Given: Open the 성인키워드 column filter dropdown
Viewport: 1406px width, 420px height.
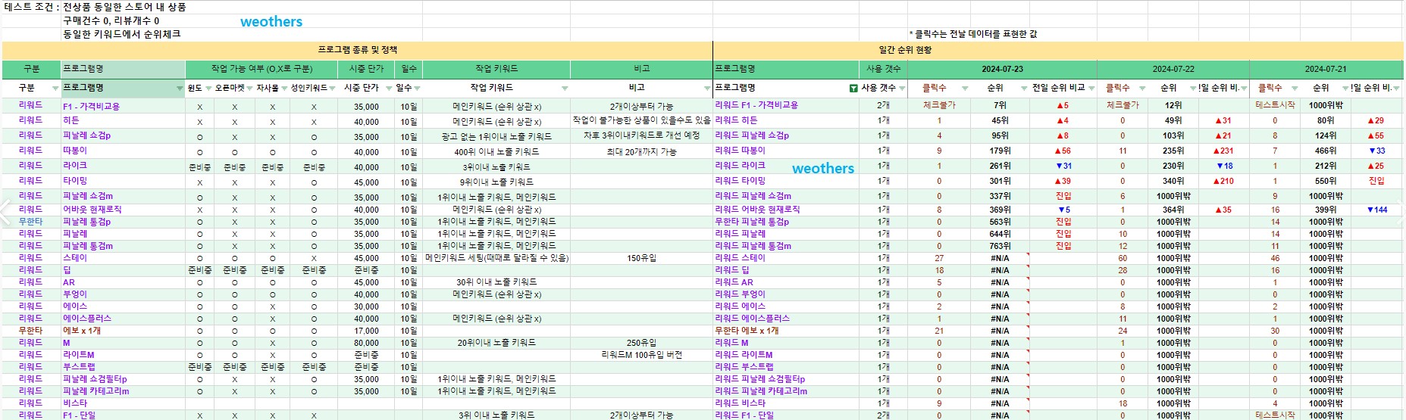Looking at the screenshot, I should point(332,89).
